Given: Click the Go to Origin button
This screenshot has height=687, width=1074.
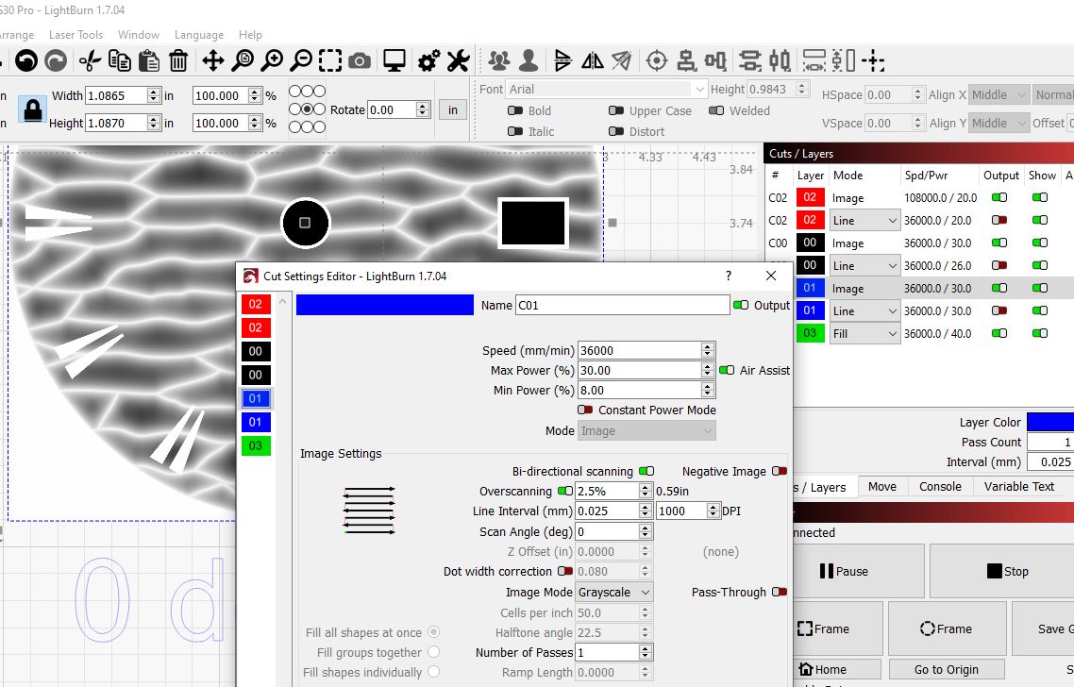Looking at the screenshot, I should [946, 669].
